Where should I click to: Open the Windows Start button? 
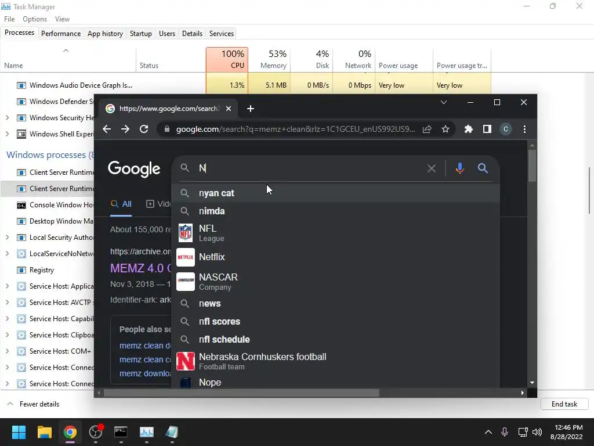click(19, 432)
